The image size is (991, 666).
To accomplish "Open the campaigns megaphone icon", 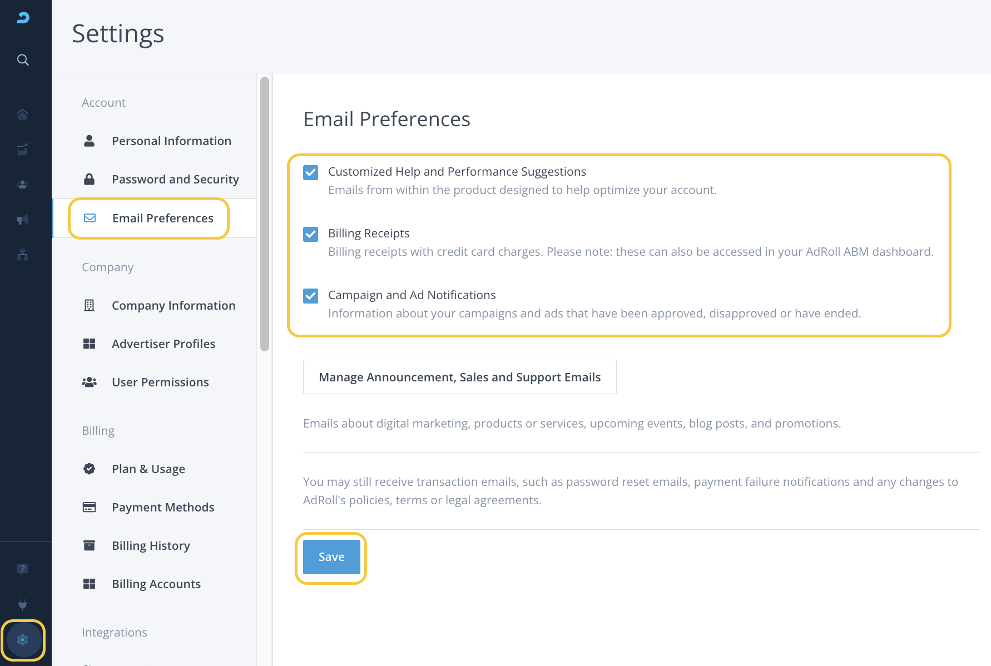I will tap(23, 220).
